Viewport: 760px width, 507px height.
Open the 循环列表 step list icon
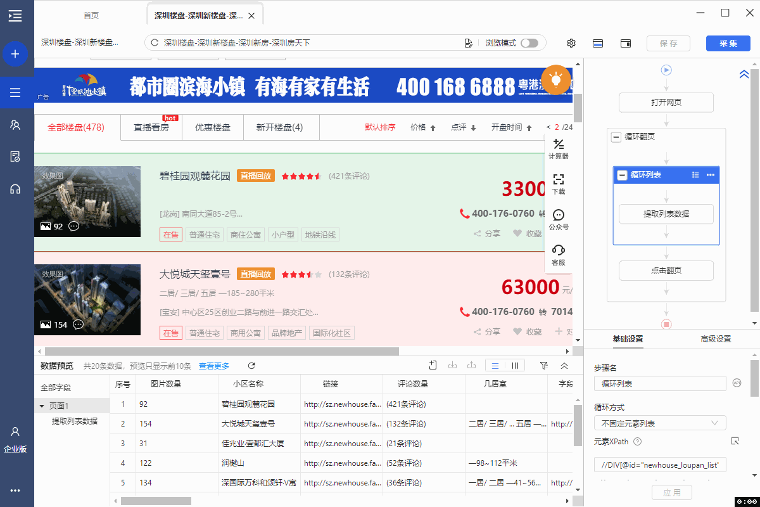click(x=695, y=175)
